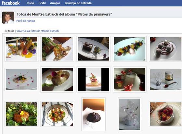182x134 pixels.
Task: Open the dish photo with edible flowers
Action: click(21, 49)
